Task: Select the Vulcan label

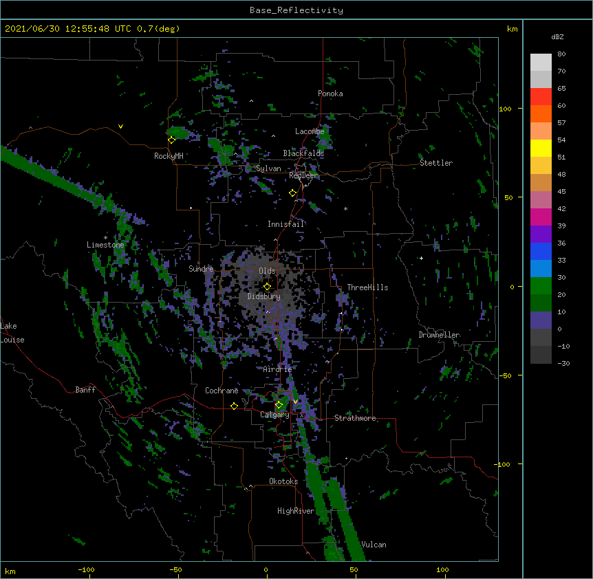Action: (374, 545)
